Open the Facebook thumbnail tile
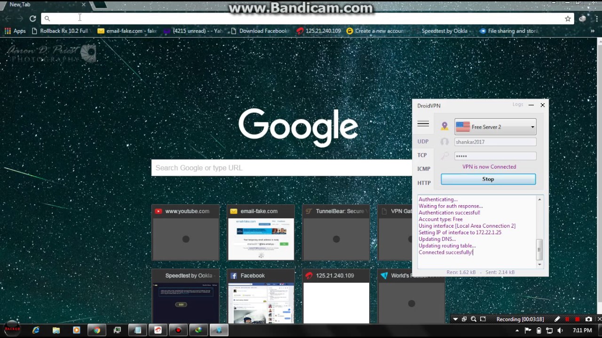This screenshot has height=338, width=602. (261, 297)
